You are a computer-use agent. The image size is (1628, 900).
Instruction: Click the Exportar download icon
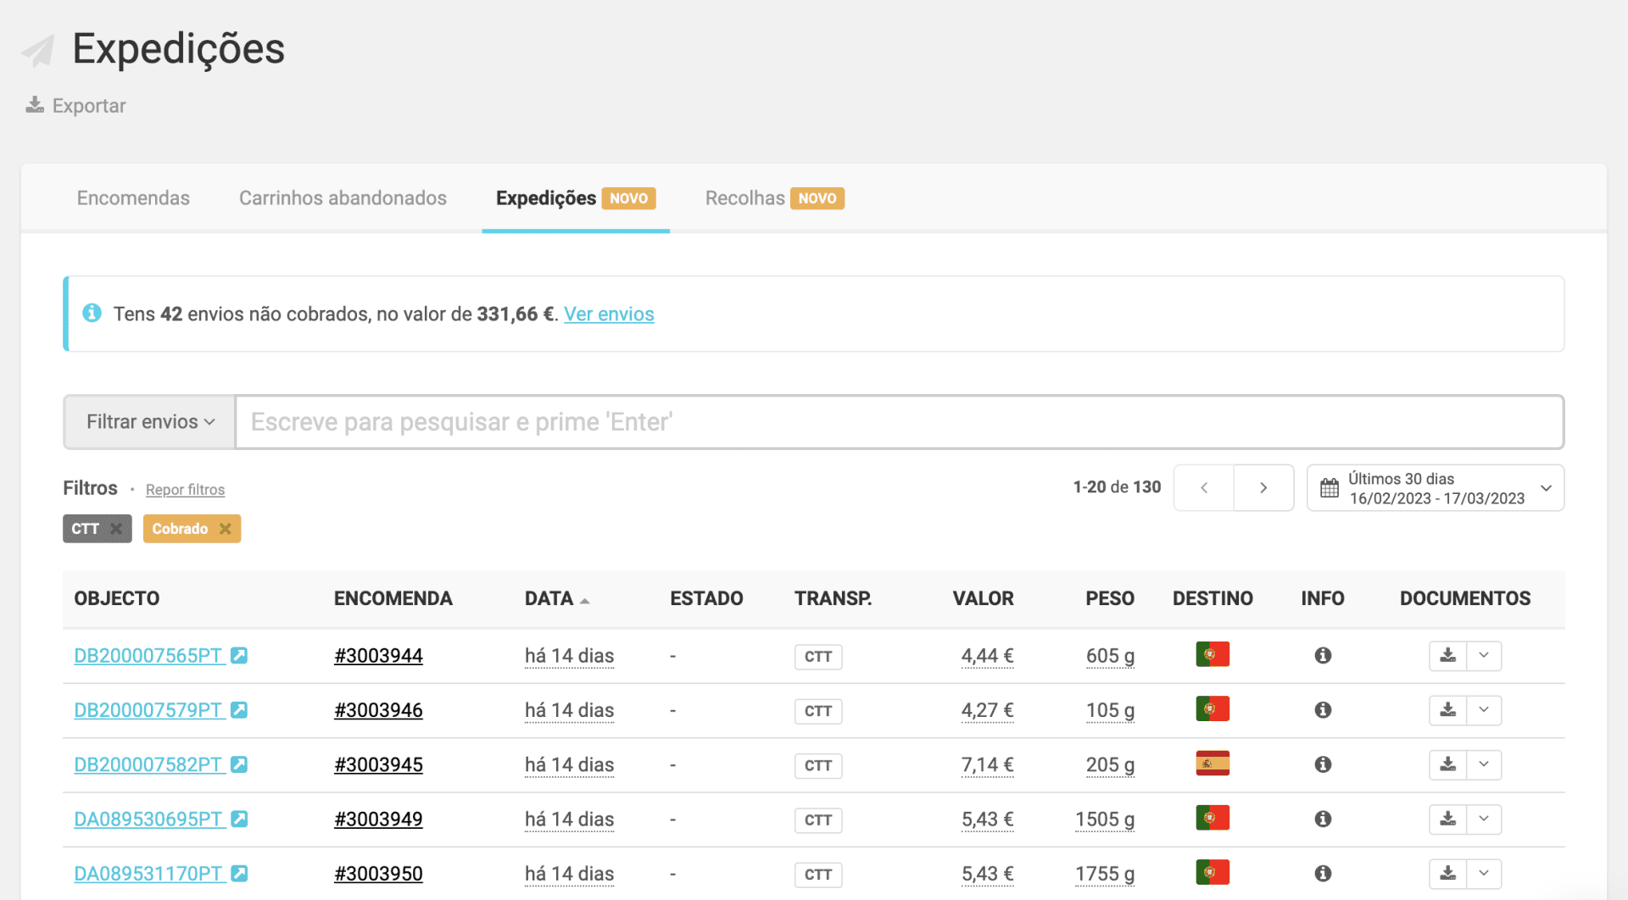[35, 105]
